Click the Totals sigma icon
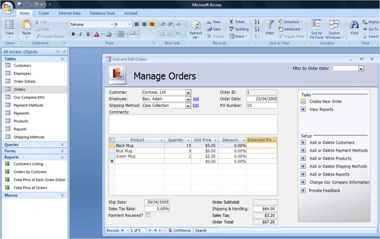This screenshot has height=239, width=380. (x=232, y=22)
